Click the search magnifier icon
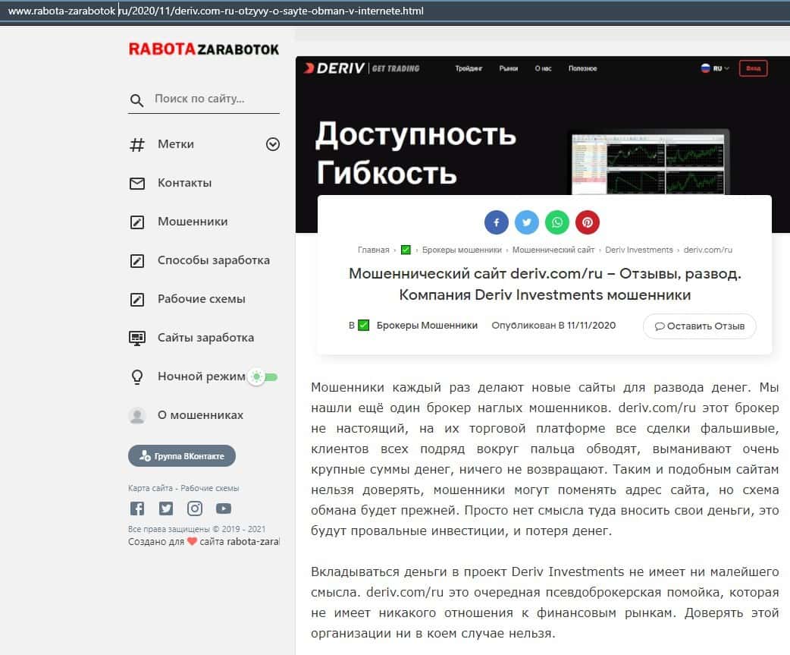Screen dimensions: 790x655 pos(136,100)
